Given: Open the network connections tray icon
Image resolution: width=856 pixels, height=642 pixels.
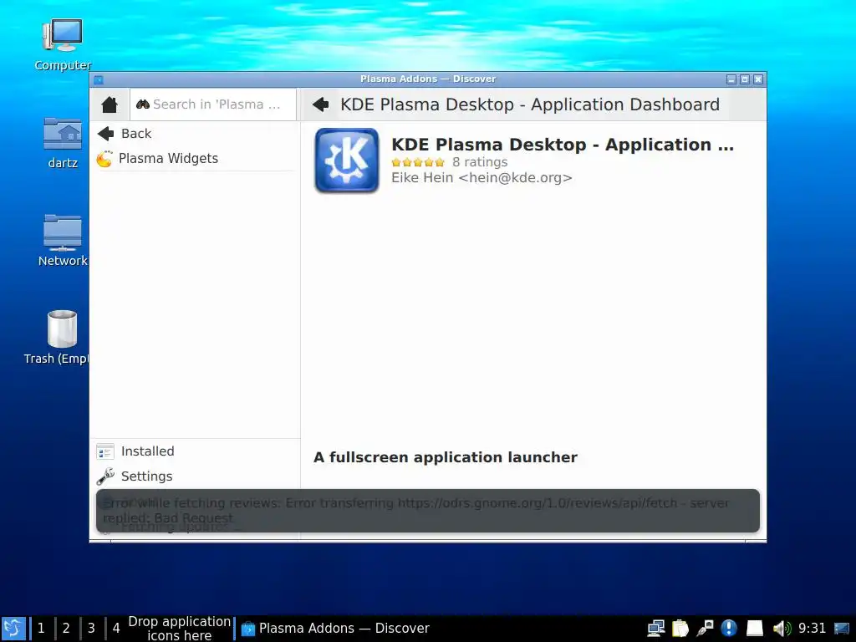Looking at the screenshot, I should click(655, 629).
